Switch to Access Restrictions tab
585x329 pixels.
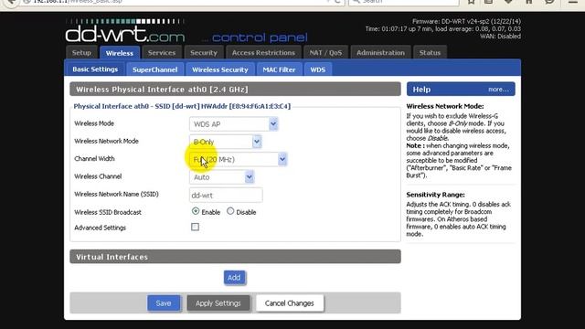click(x=263, y=53)
